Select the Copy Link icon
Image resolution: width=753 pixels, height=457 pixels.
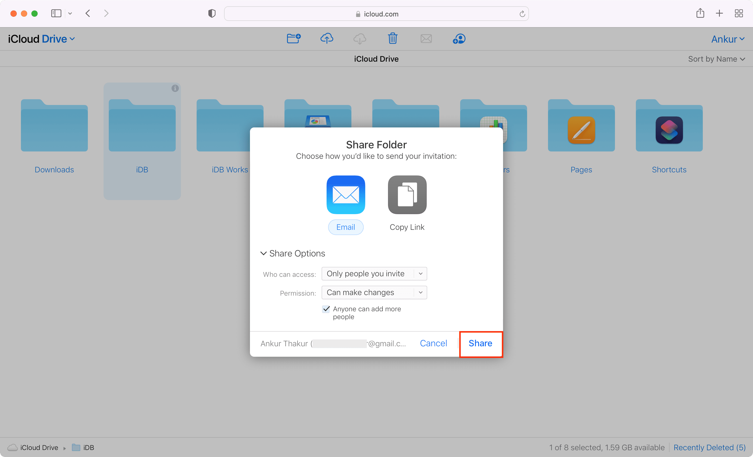407,195
